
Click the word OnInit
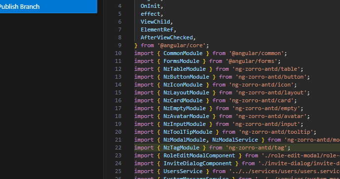(x=151, y=6)
